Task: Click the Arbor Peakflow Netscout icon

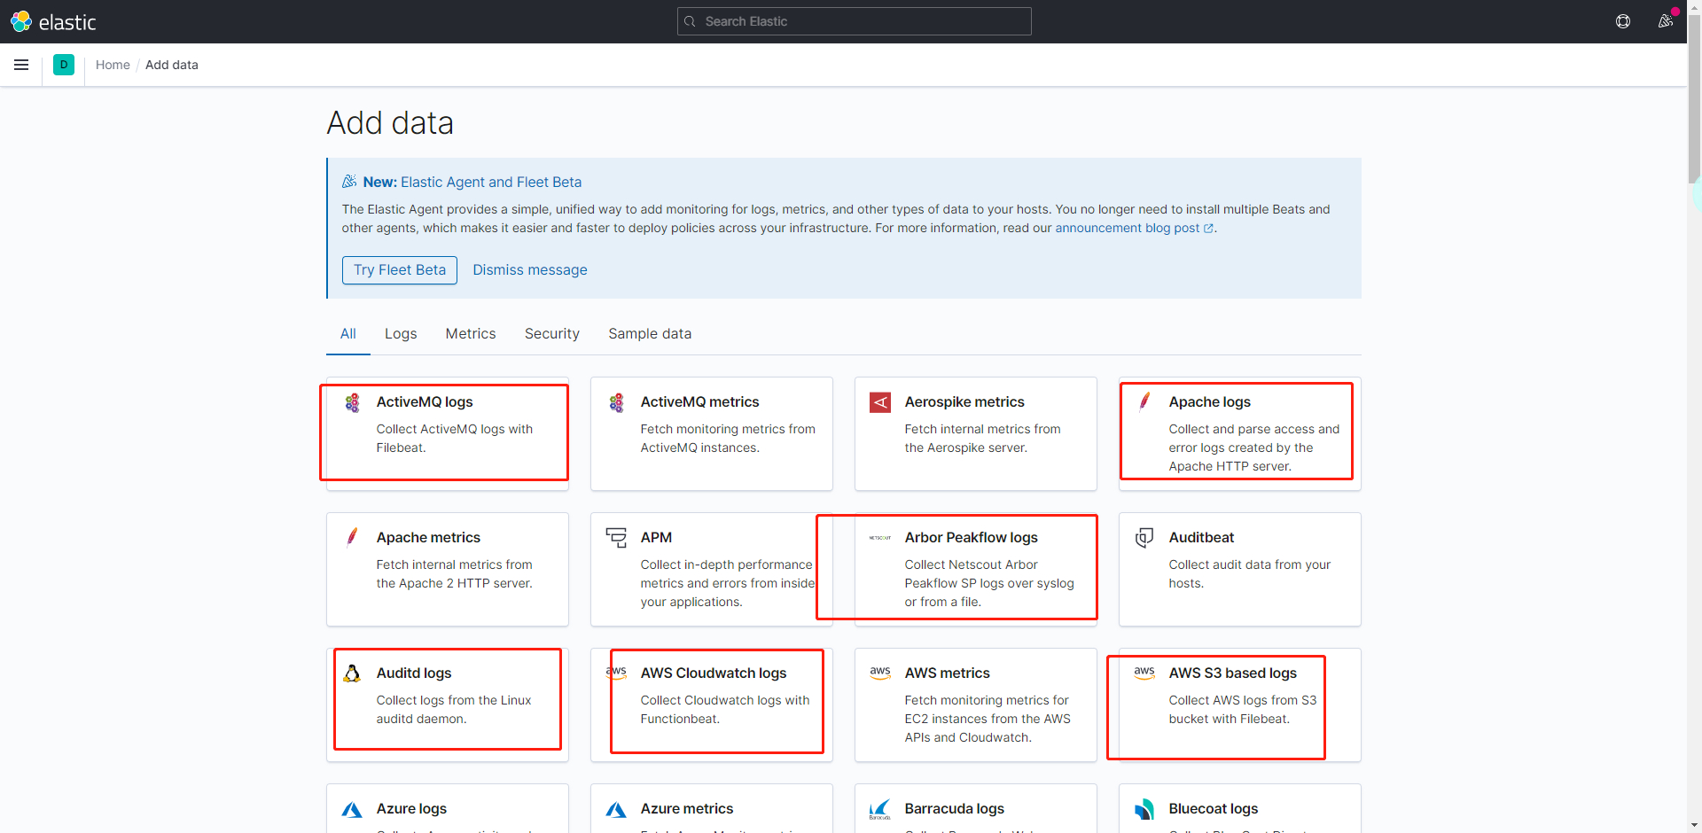Action: click(x=880, y=538)
